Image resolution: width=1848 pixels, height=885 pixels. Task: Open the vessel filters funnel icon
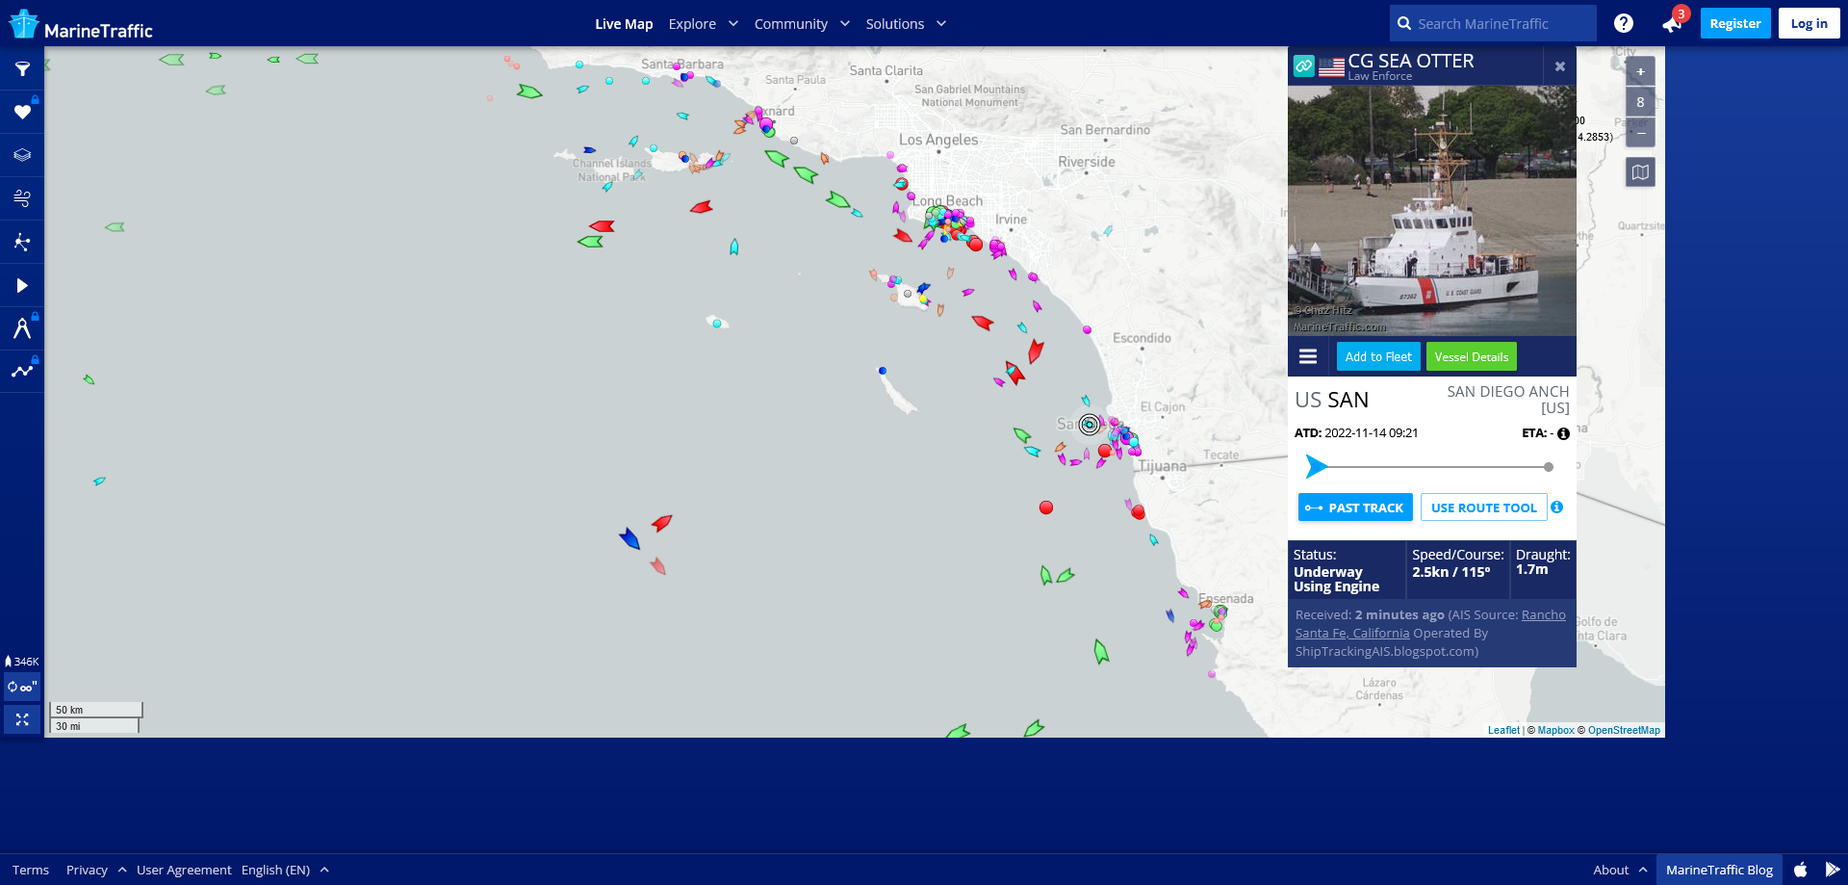22,69
